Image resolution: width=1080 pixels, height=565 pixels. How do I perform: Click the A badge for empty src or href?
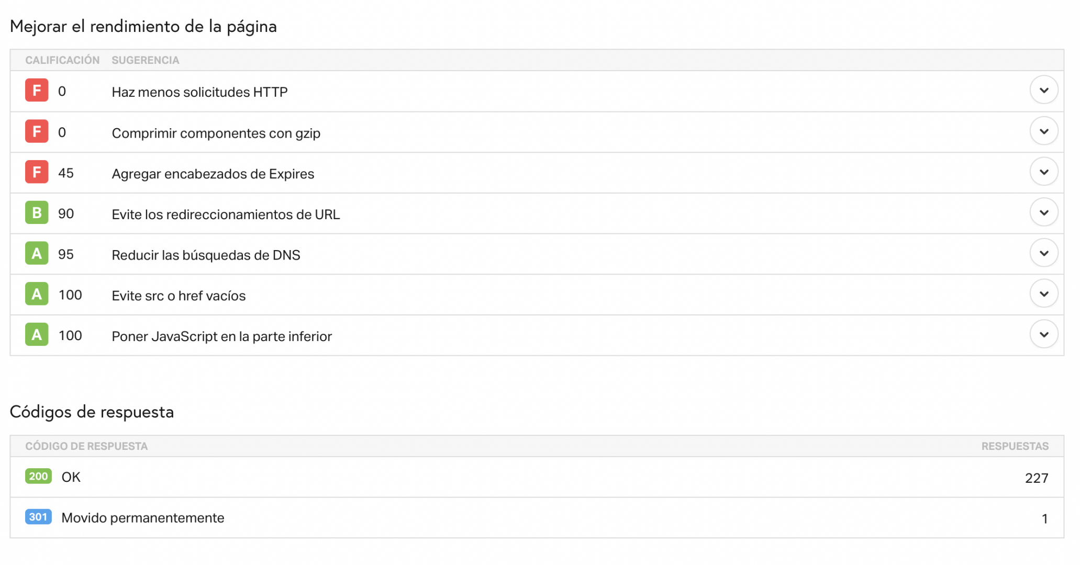pyautogui.click(x=37, y=294)
